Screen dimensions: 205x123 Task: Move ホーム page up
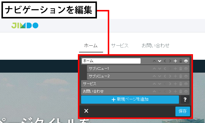[154, 61]
